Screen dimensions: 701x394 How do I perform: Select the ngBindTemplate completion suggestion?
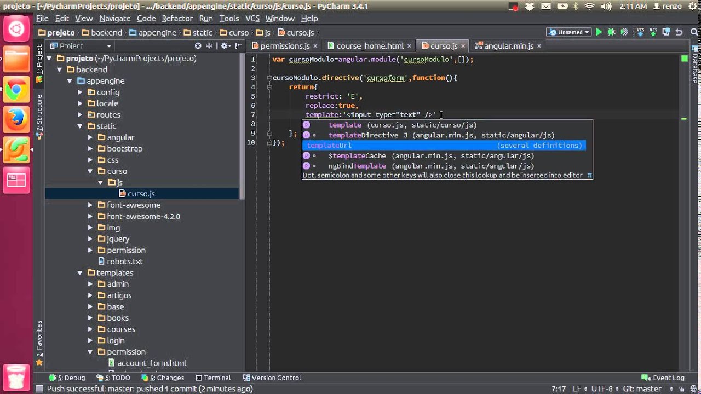click(x=444, y=166)
